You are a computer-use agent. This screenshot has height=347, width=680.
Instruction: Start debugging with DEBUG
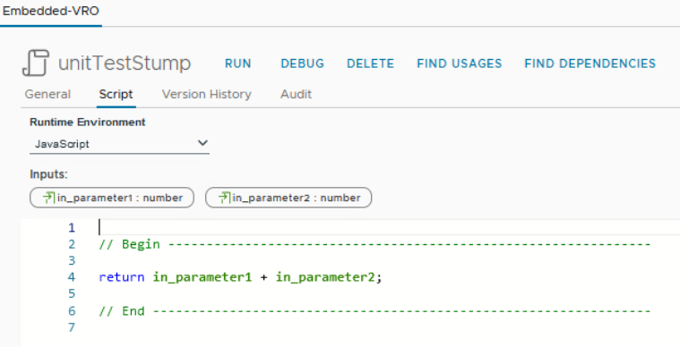pos(302,63)
